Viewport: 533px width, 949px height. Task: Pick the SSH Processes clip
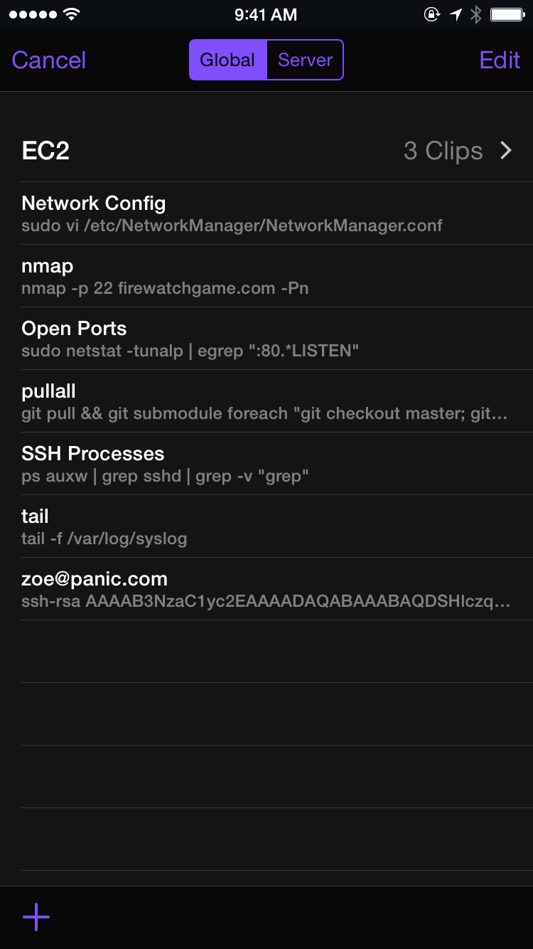(x=266, y=464)
